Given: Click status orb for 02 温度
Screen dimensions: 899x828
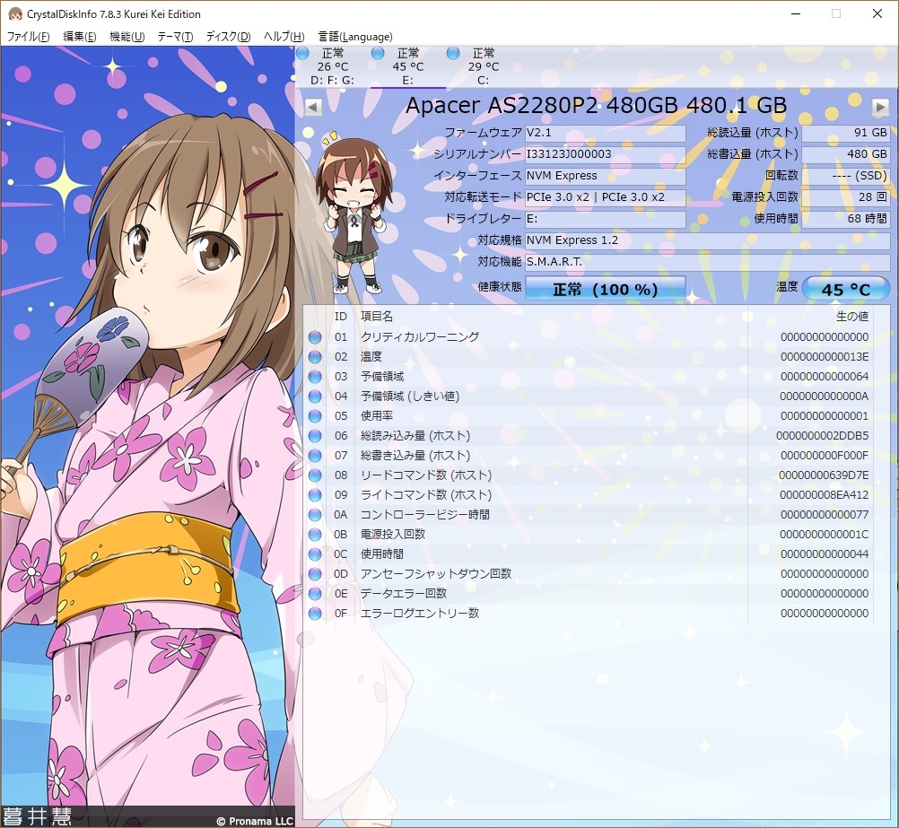Looking at the screenshot, I should click(x=315, y=357).
